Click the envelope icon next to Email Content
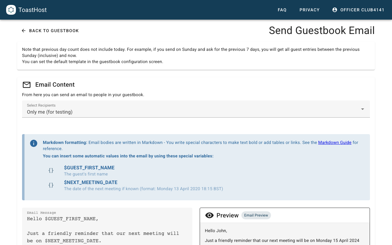392x245 pixels. coord(27,85)
